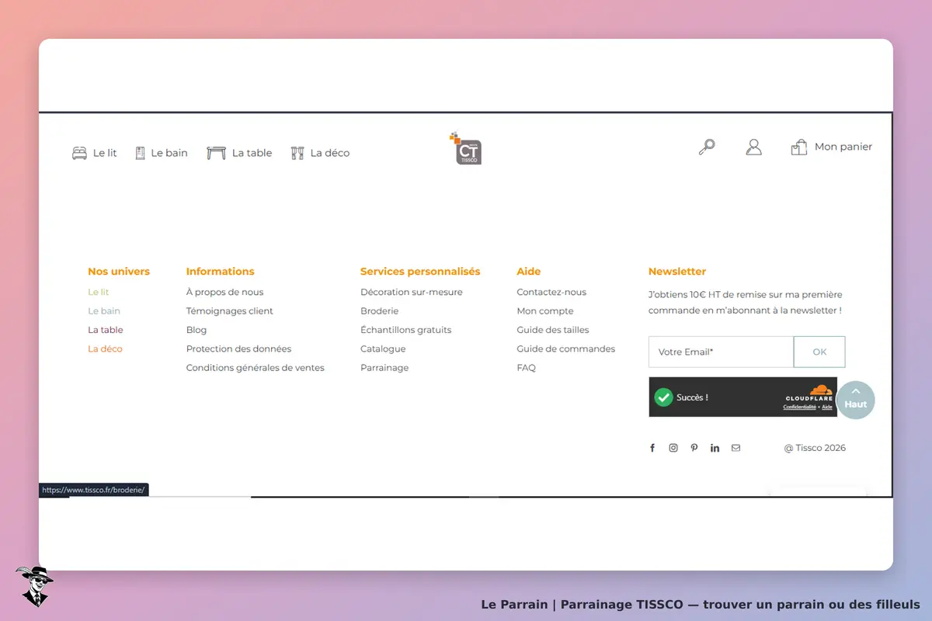The height and width of the screenshot is (621, 932).
Task: Click the envelope email icon
Action: coord(736,448)
